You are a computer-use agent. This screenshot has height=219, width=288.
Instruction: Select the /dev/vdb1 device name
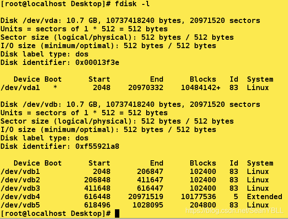click(20, 172)
